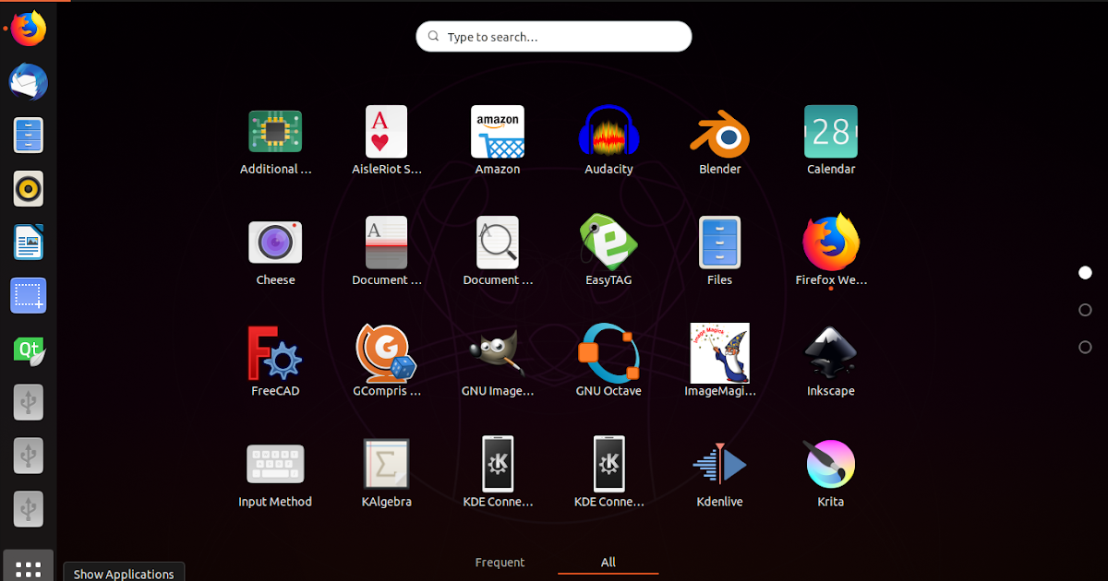1108x581 pixels.
Task: Launch KAlgebra calculator
Action: (387, 464)
